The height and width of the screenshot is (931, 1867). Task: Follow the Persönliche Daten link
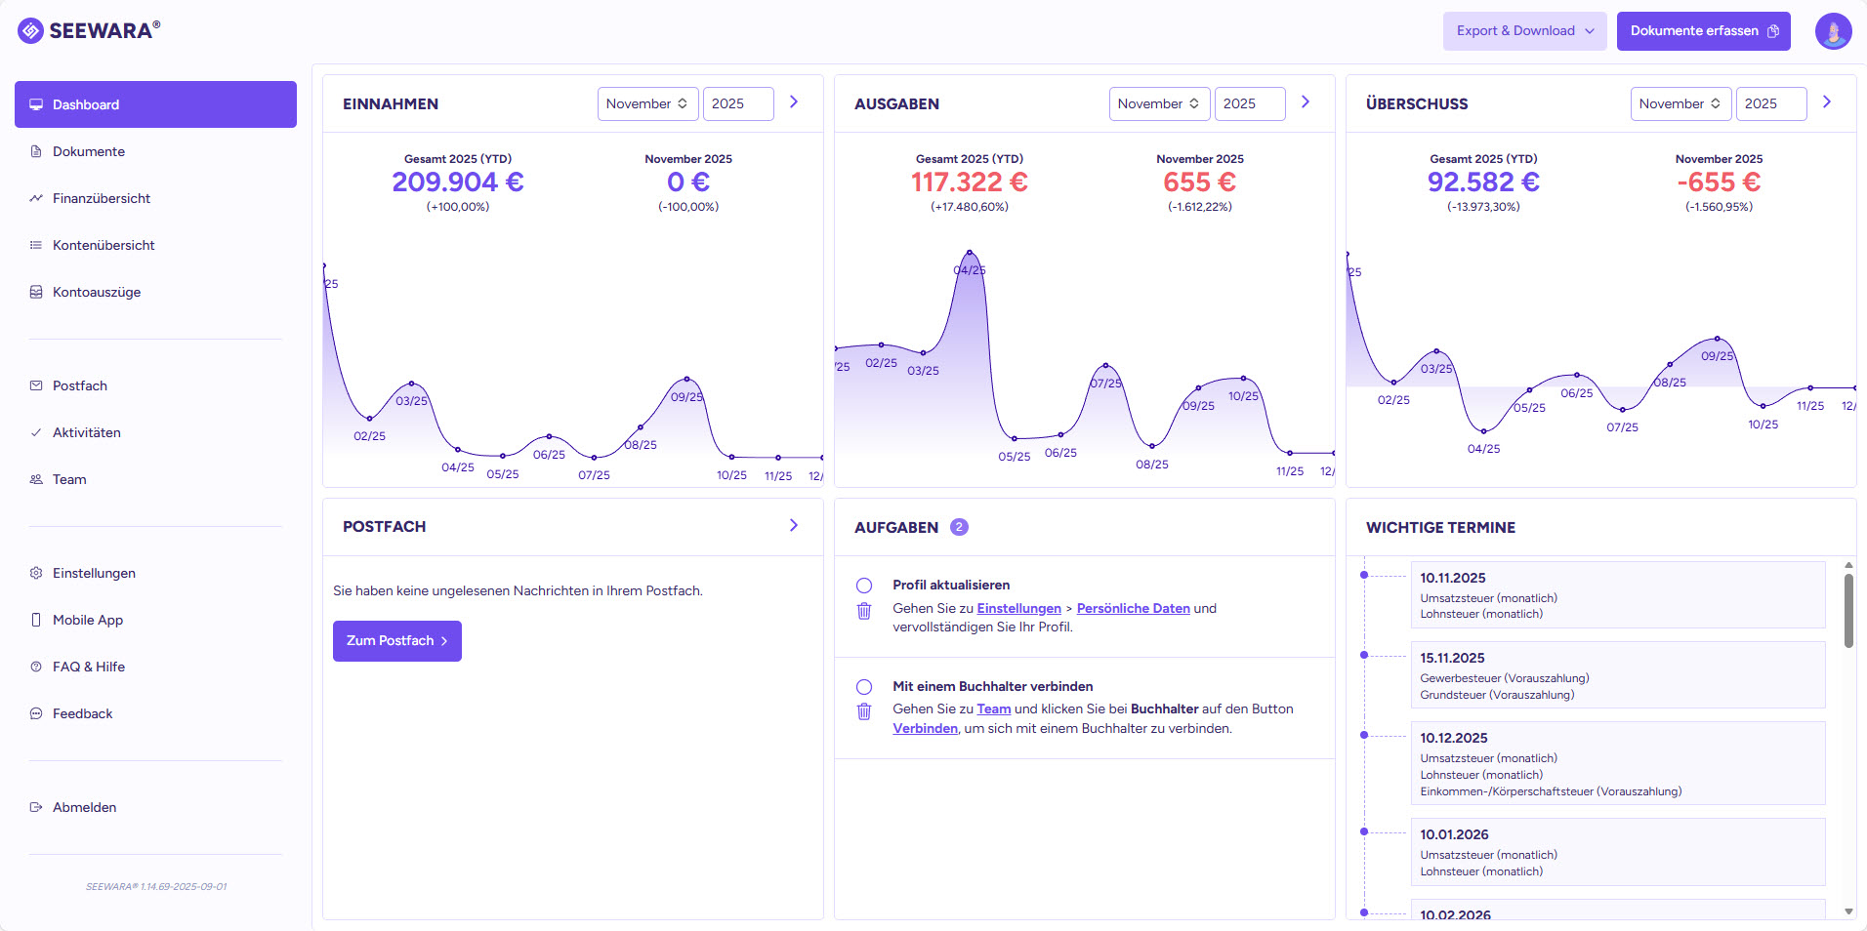click(1133, 608)
